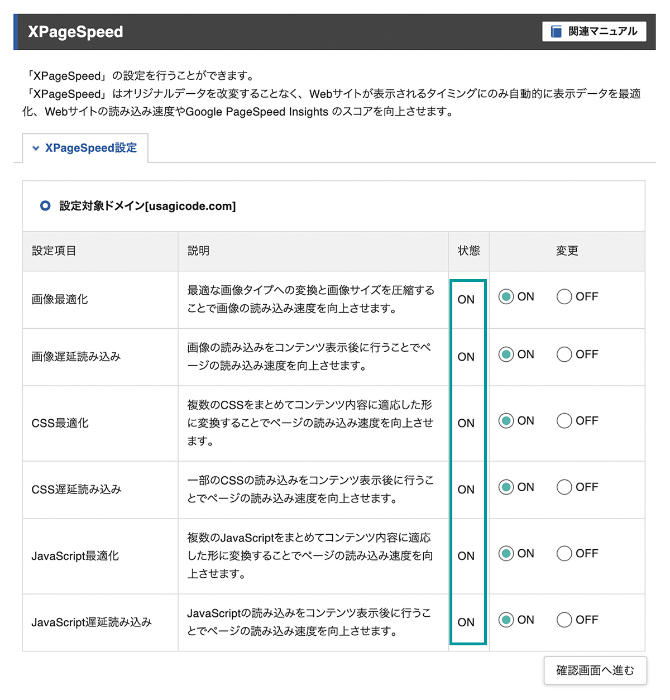This screenshot has width=670, height=700.
Task: Select ON for CSS遅延読み込み
Action: [506, 487]
